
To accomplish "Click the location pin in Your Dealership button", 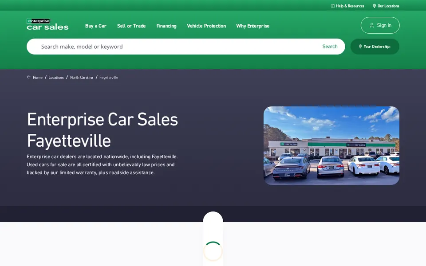I will click(360, 47).
